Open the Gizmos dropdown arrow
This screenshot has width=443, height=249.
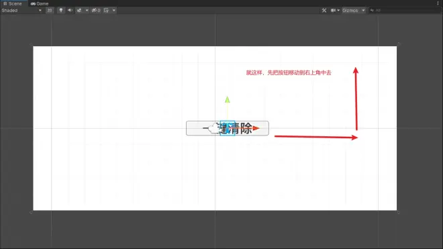tap(363, 11)
